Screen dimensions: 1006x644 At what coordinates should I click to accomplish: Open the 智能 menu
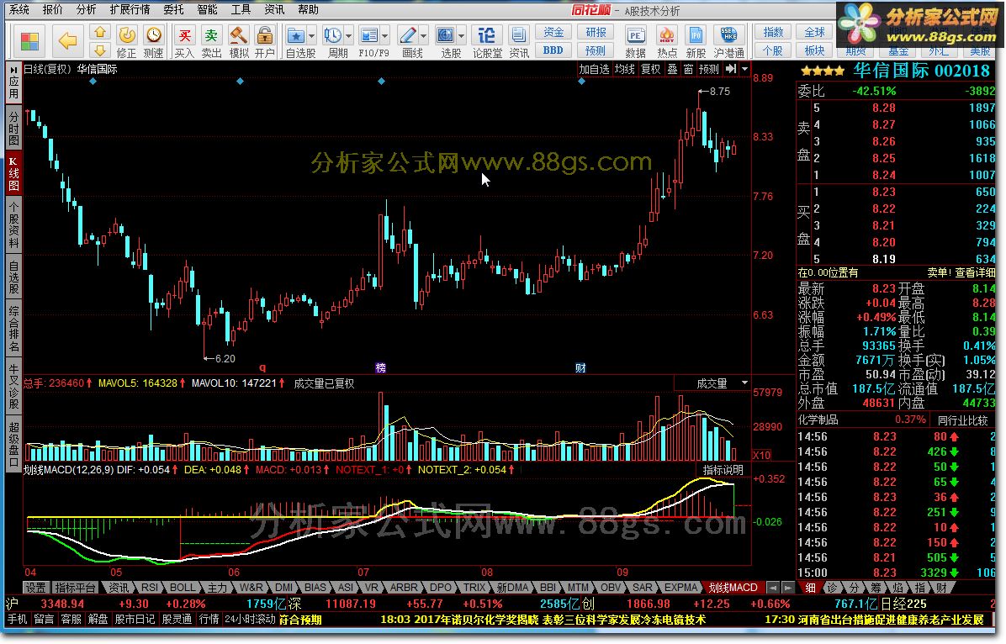(x=207, y=9)
